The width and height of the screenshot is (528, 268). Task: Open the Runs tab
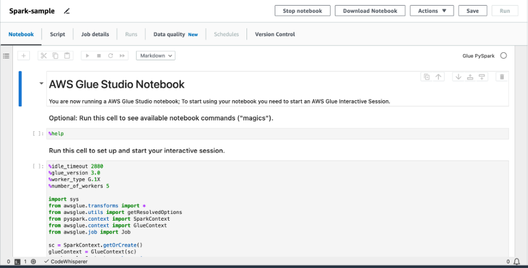tap(131, 34)
